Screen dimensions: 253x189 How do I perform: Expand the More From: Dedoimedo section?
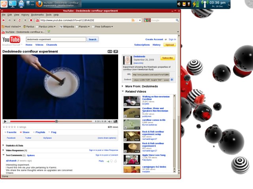[123, 86]
